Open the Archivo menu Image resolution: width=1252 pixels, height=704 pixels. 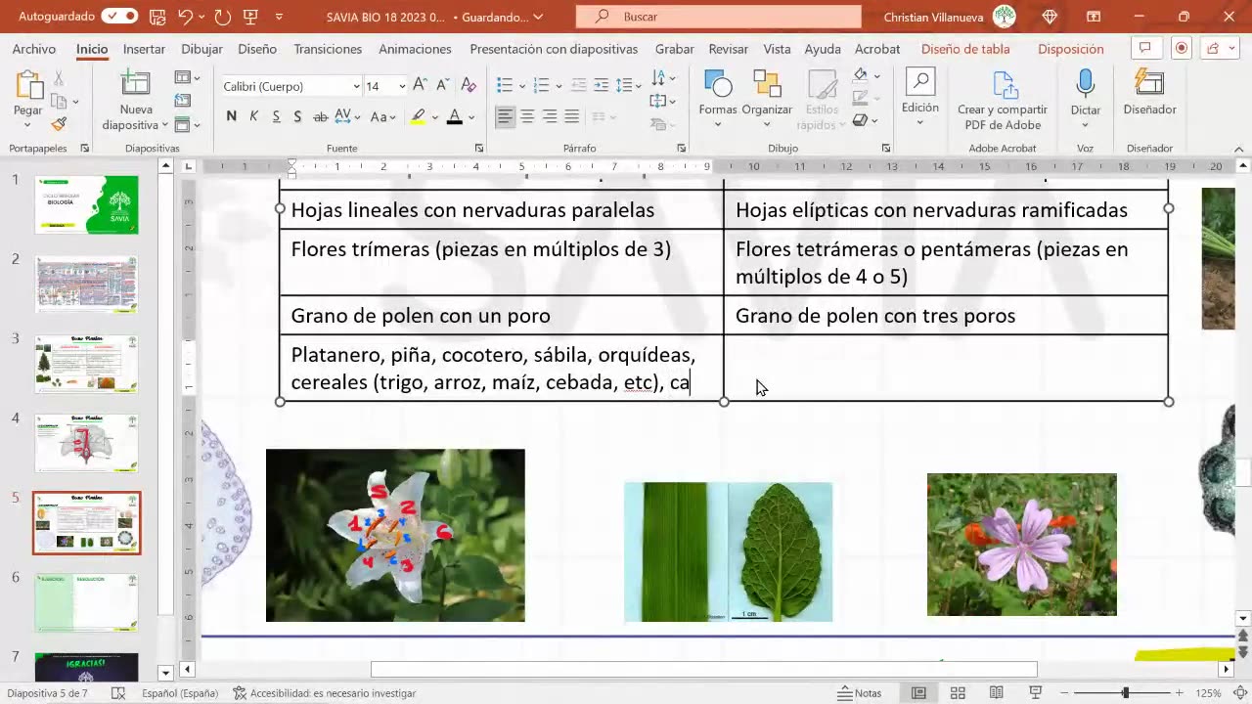[x=34, y=49]
